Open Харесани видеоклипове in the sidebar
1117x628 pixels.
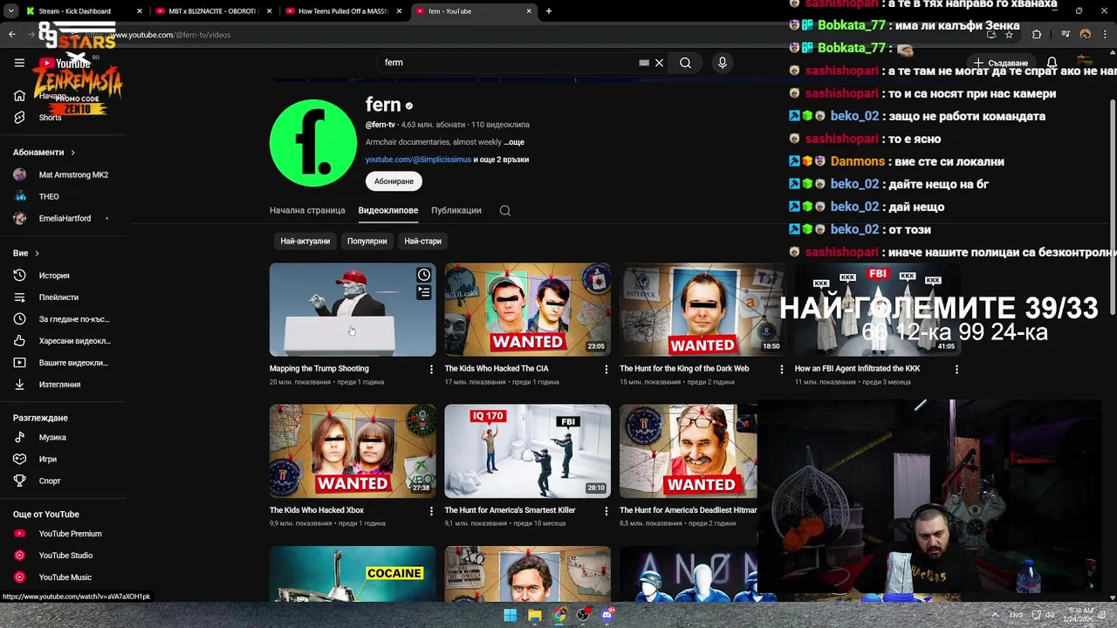click(x=63, y=341)
